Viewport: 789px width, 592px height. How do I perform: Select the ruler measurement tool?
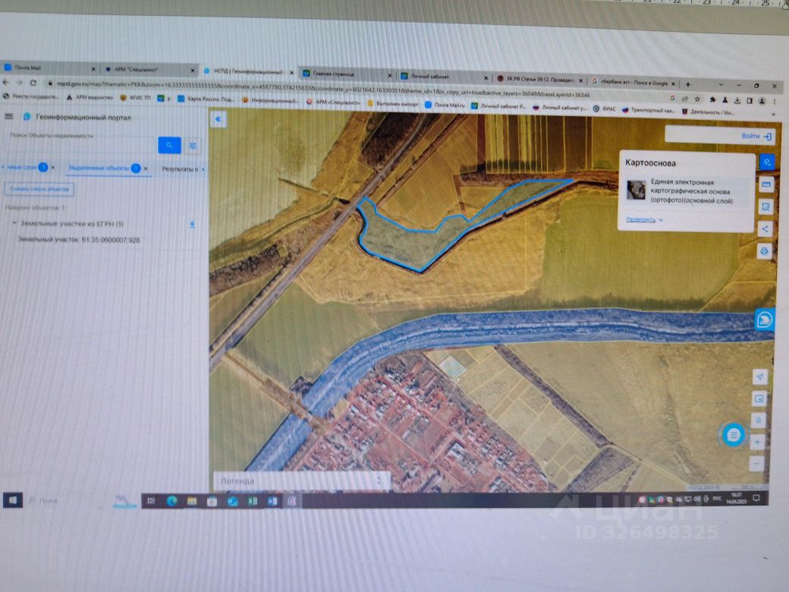tap(765, 184)
